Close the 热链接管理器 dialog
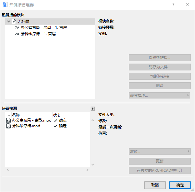Viewport: 195px width, 192px height. (187, 5)
